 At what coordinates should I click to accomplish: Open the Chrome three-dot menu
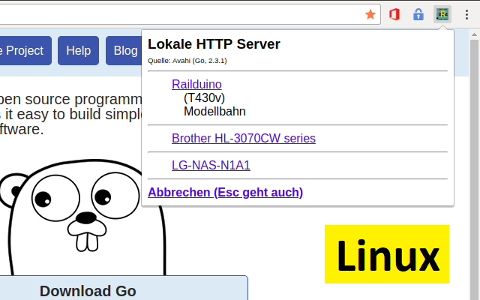coord(466,14)
